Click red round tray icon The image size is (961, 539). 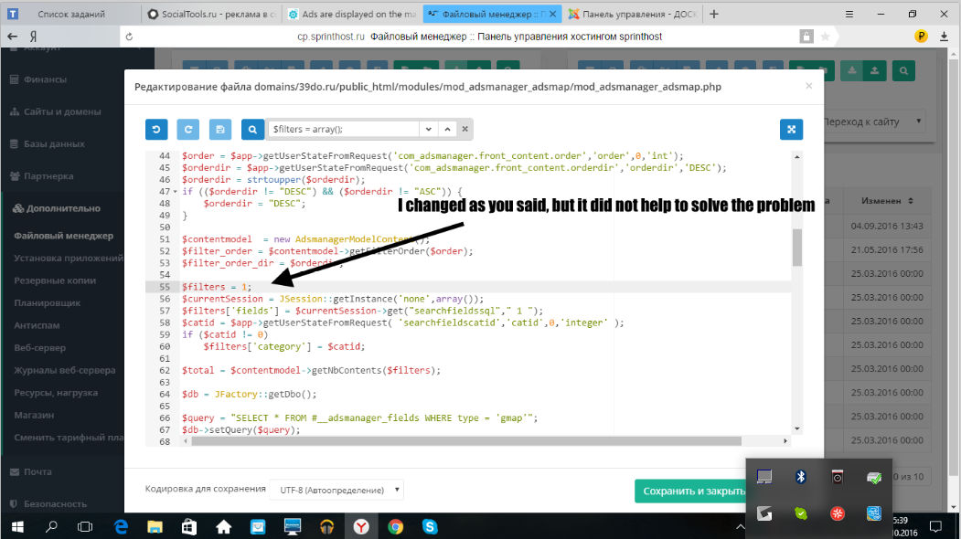point(838,513)
